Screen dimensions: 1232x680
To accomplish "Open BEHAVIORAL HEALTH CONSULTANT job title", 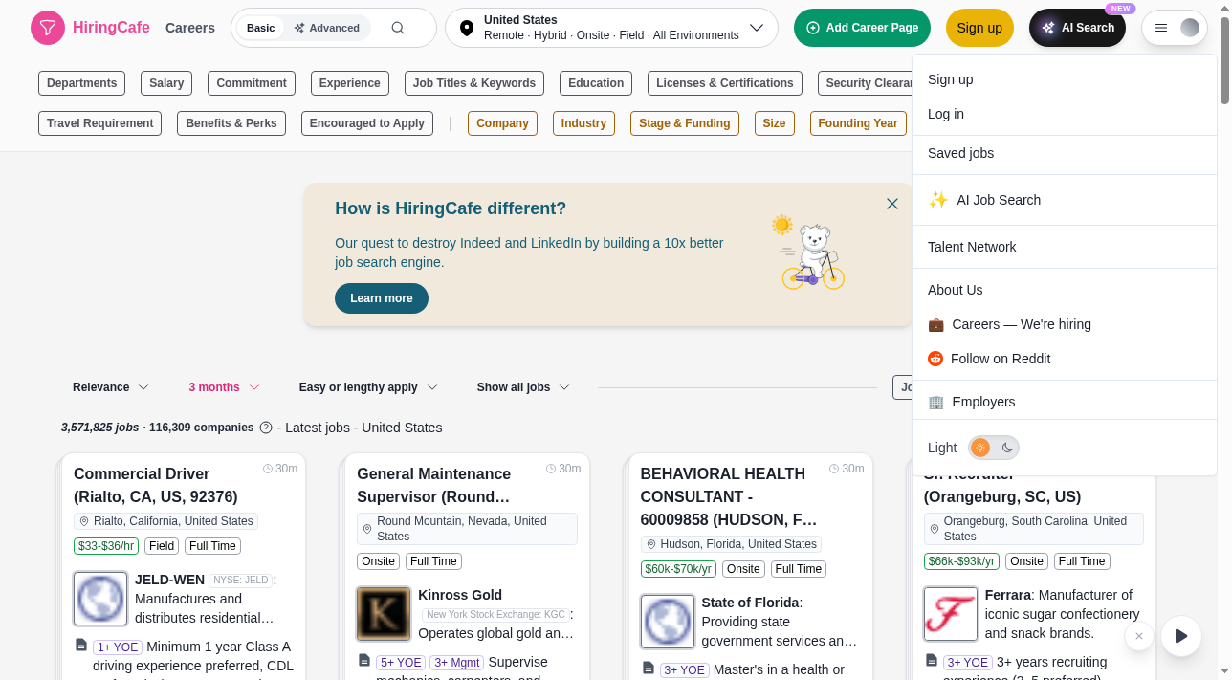I will [729, 496].
